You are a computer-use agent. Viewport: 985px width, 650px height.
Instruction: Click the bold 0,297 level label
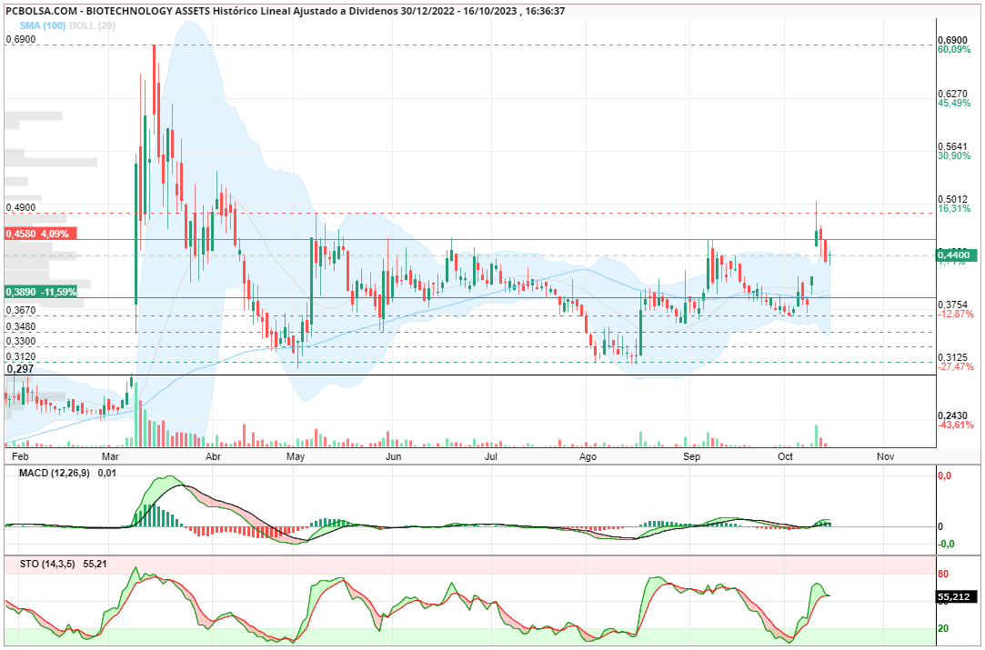tap(19, 369)
